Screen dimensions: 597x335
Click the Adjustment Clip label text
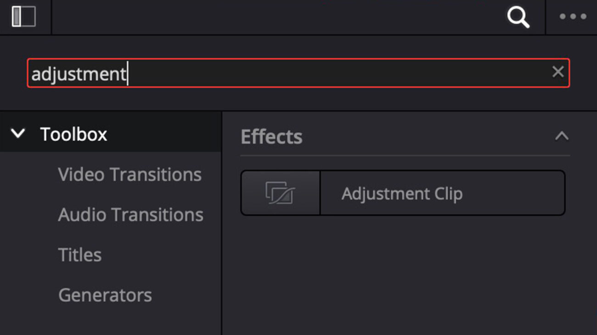click(x=402, y=193)
